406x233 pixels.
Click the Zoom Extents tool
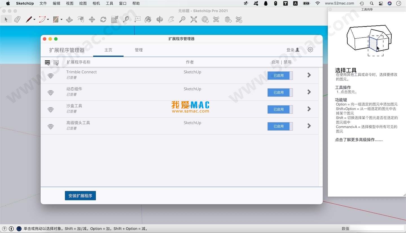[194, 19]
